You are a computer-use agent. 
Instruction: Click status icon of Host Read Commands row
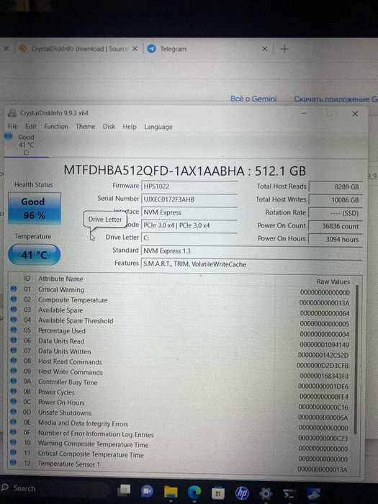coord(14,360)
